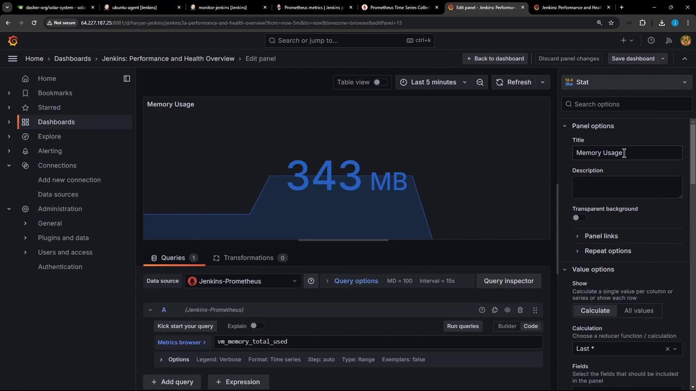Collapse query row A
This screenshot has height=391, width=696.
click(x=151, y=310)
